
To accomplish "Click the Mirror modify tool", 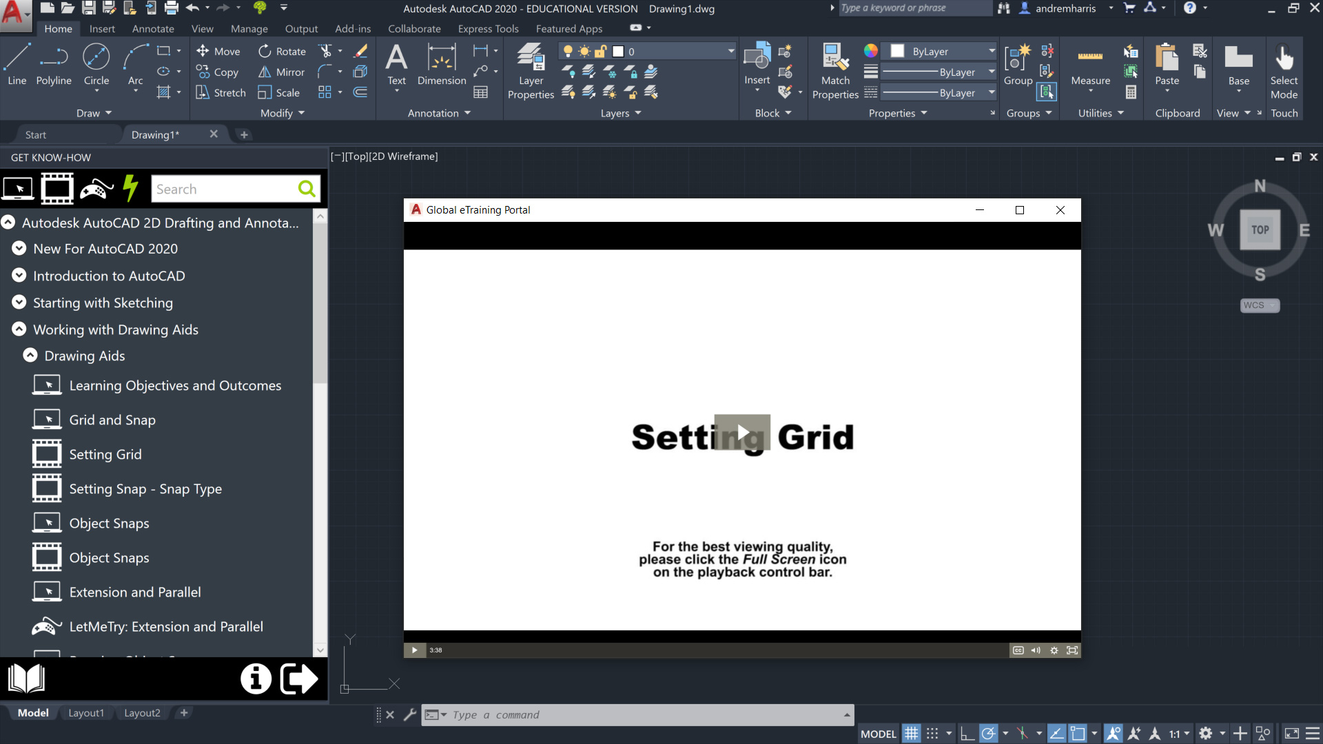I will (x=281, y=72).
